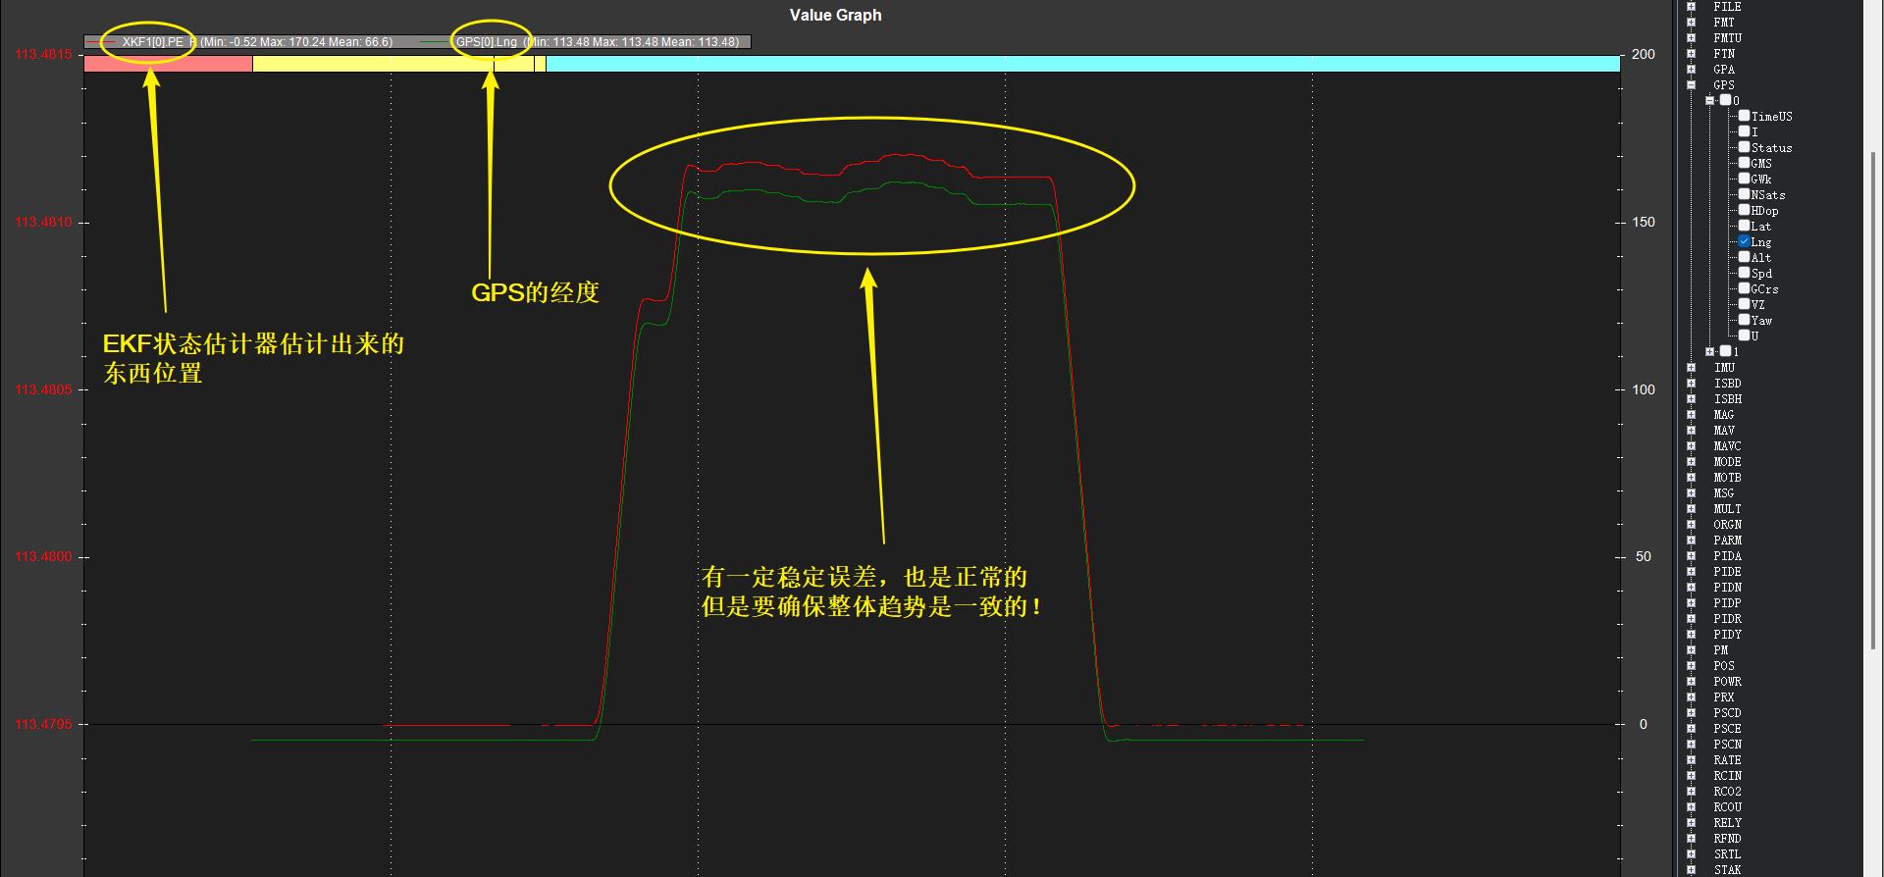1884x877 pixels.
Task: Select the RCO2 tree item
Action: pos(1727,792)
